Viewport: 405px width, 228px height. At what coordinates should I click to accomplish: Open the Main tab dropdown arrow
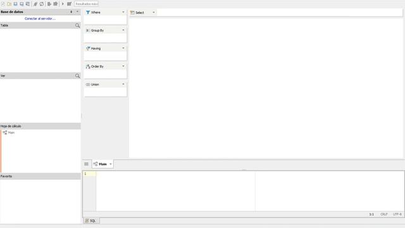(x=111, y=164)
